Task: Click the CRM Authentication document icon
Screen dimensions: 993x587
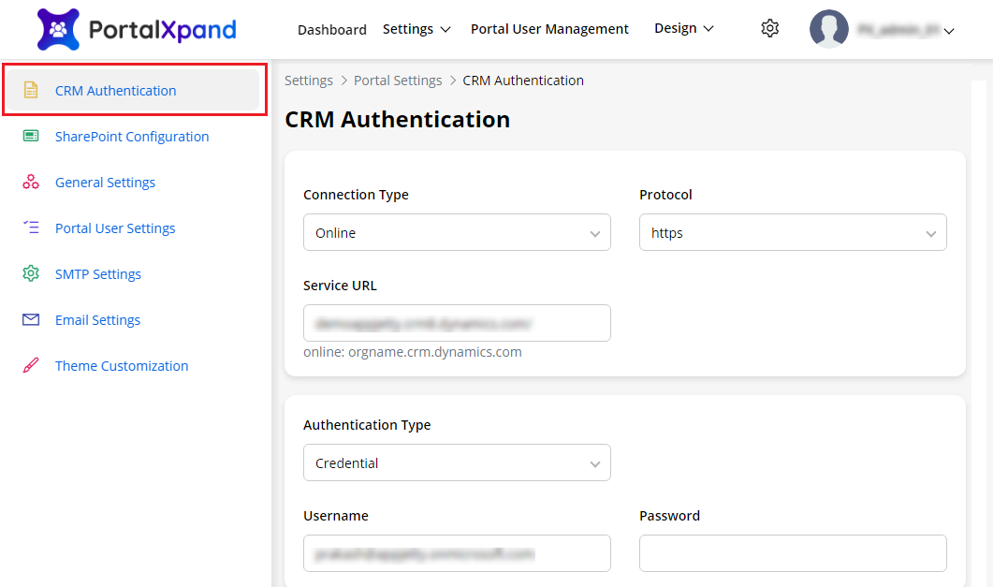Action: [31, 91]
